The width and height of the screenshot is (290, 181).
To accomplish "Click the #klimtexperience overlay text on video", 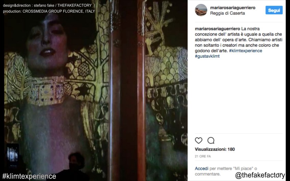I will coord(29,176).
